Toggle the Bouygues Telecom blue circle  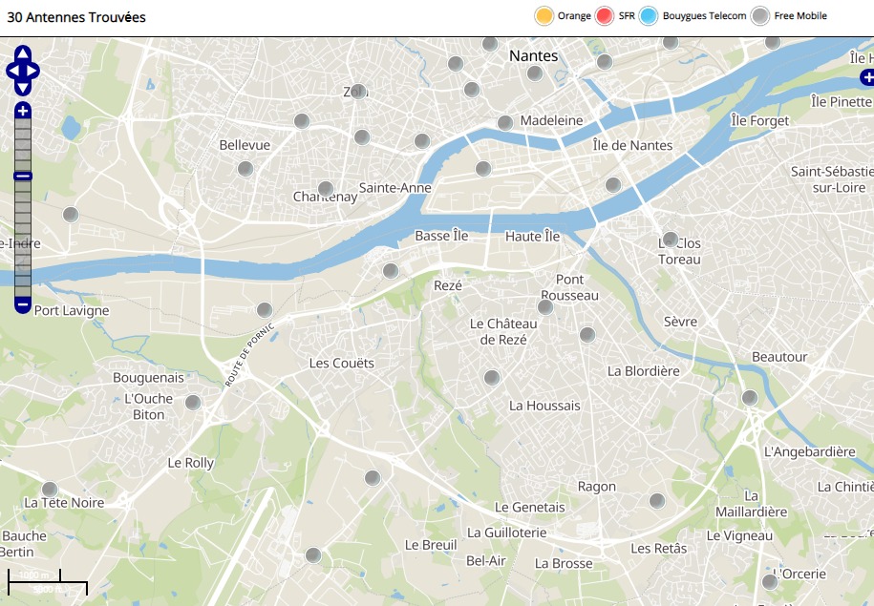pos(650,15)
